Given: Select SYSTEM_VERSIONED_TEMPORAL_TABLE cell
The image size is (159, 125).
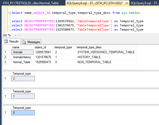Looking at the screenshot, I should 106,52.
